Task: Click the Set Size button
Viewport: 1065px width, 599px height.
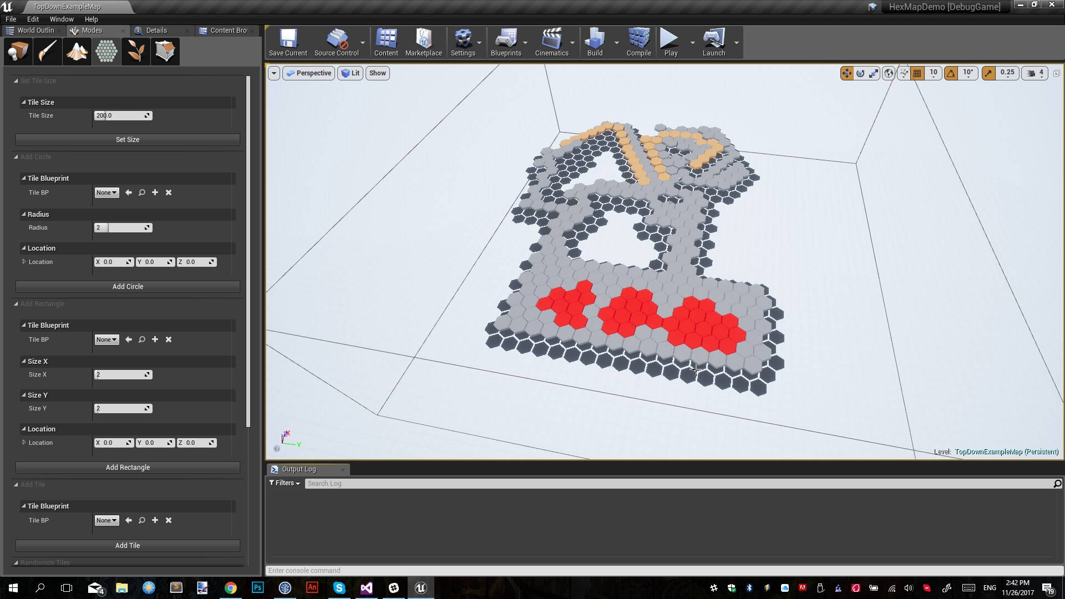Action: pyautogui.click(x=128, y=140)
